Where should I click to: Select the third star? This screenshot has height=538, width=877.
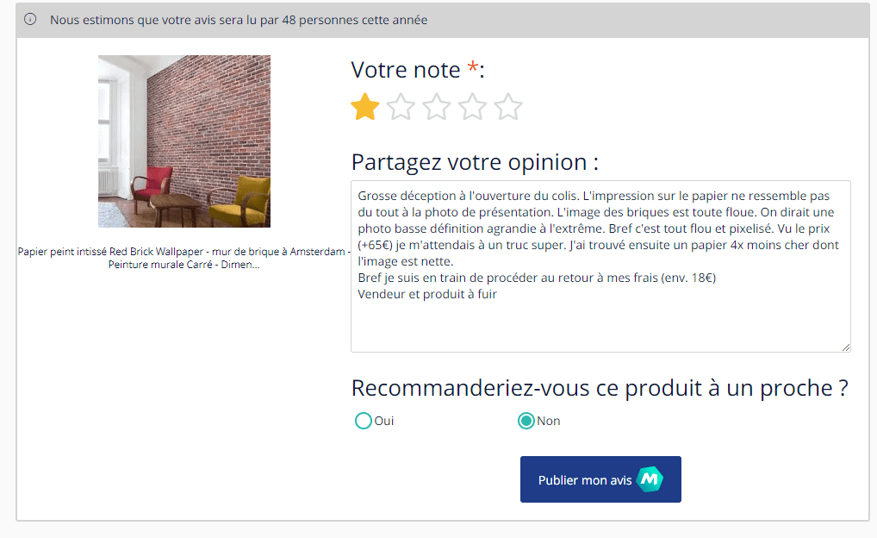click(437, 107)
